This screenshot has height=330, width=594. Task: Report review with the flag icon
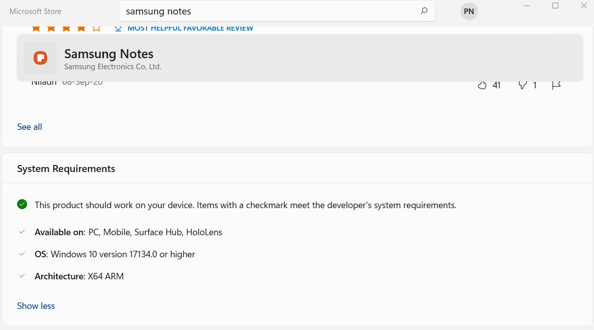tap(556, 86)
